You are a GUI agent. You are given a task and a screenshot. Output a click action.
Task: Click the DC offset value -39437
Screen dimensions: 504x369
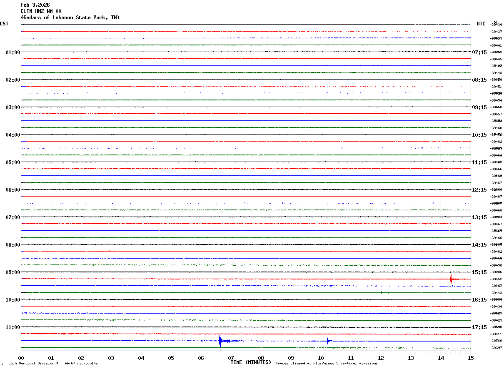coord(496,32)
